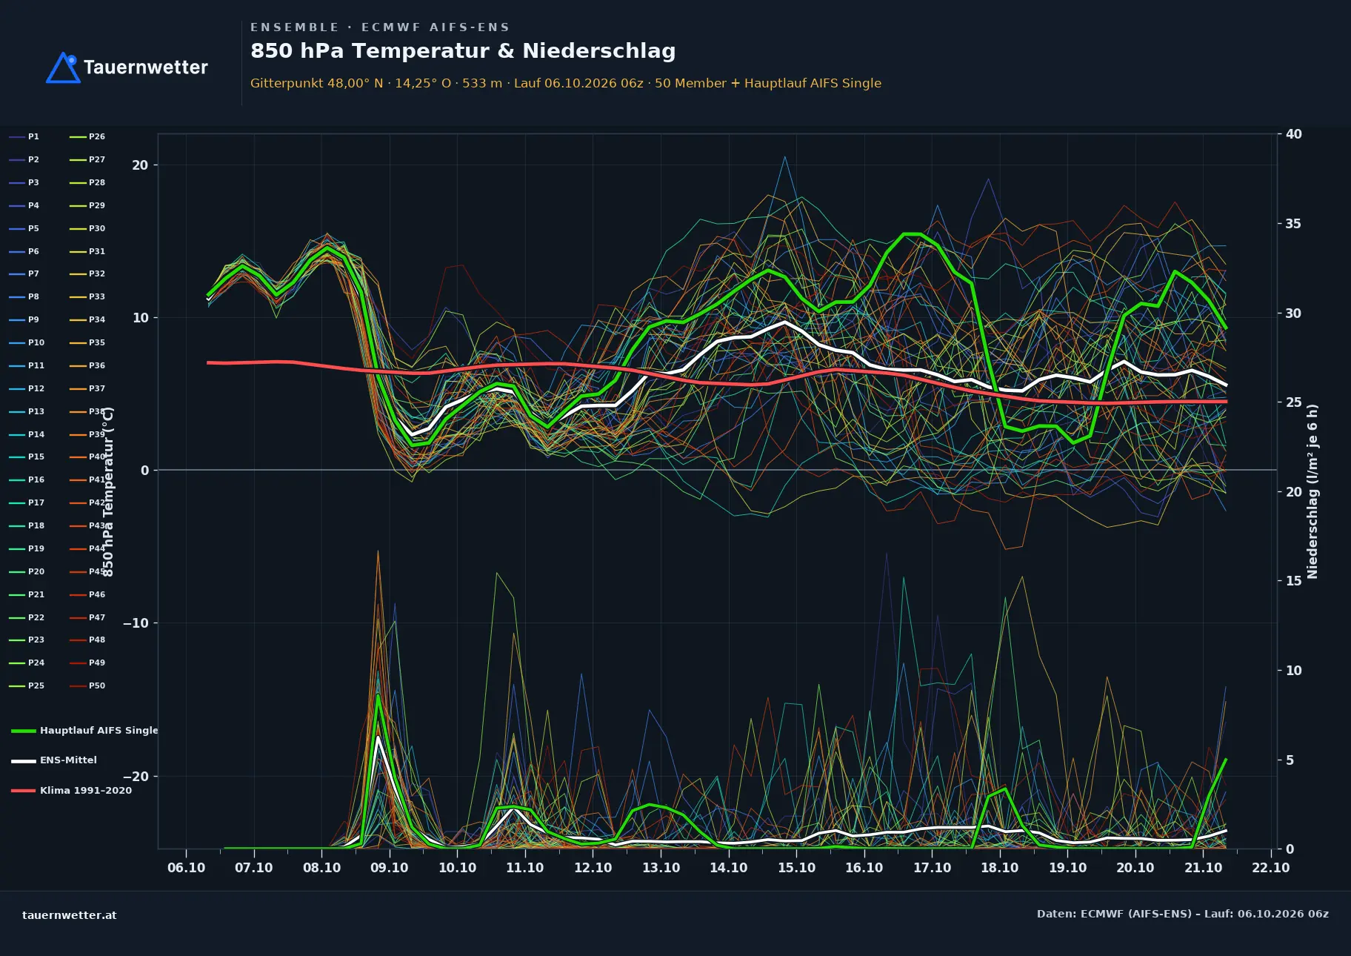The height and width of the screenshot is (956, 1351).
Task: Select the P50 legend entry
Action: [x=87, y=686]
